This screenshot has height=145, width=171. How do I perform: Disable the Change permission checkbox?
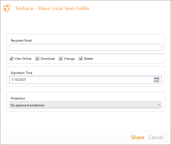61,59
